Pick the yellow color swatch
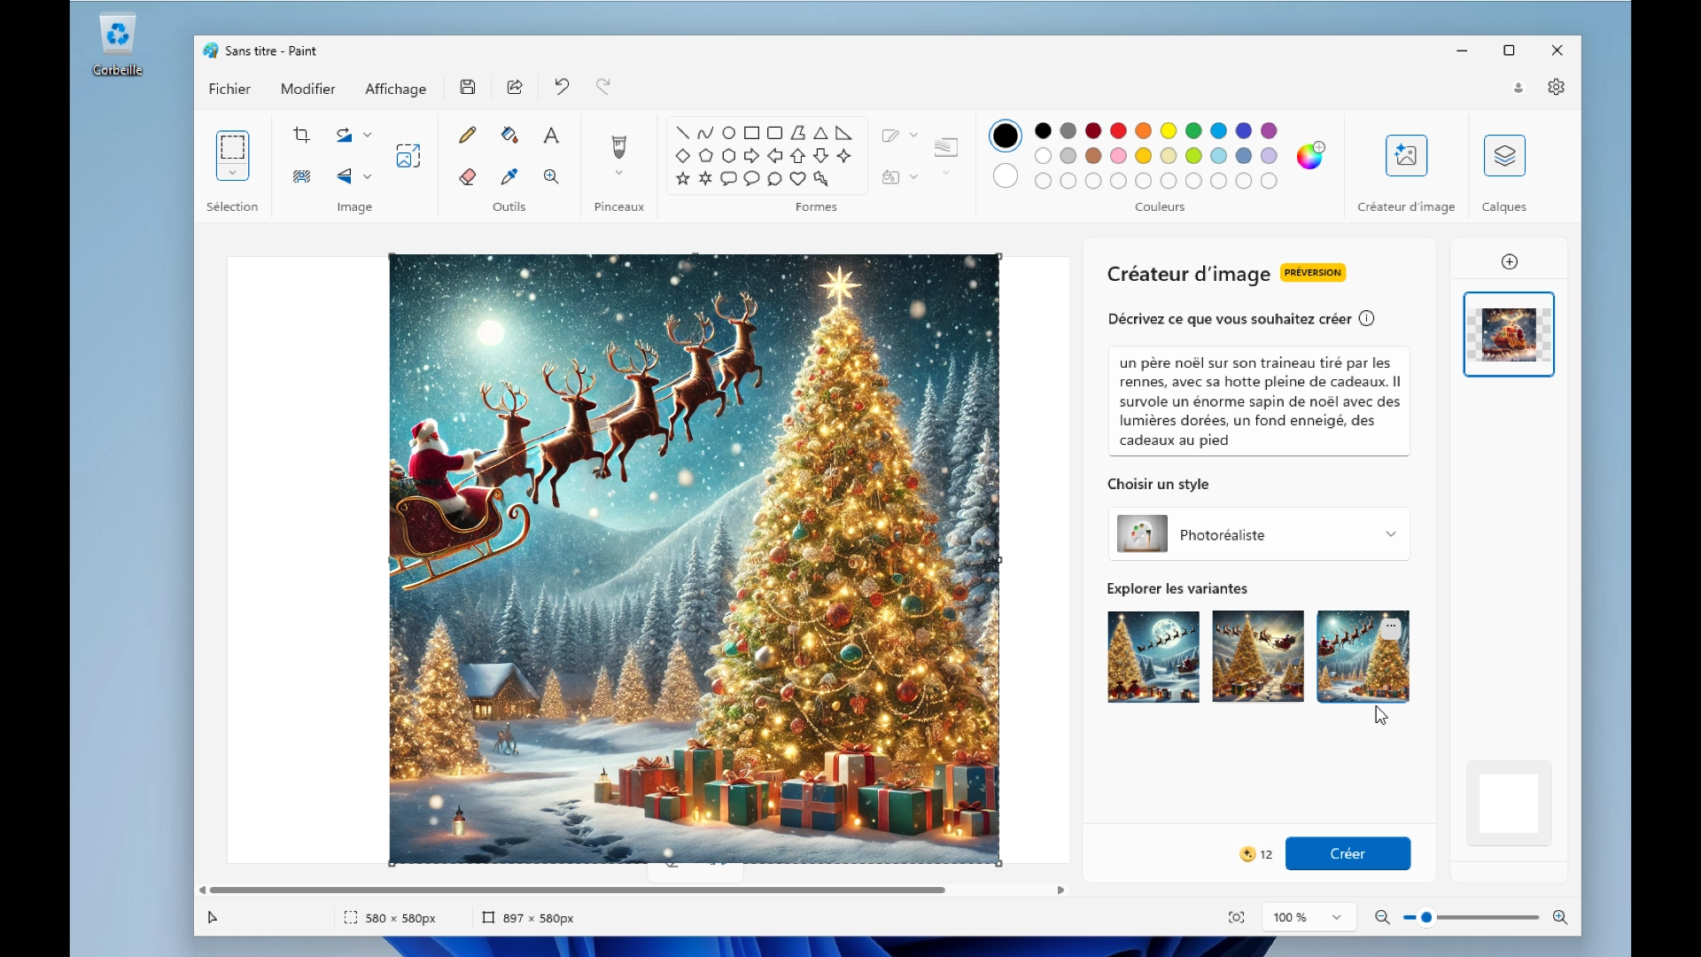This screenshot has height=957, width=1701. pyautogui.click(x=1169, y=131)
